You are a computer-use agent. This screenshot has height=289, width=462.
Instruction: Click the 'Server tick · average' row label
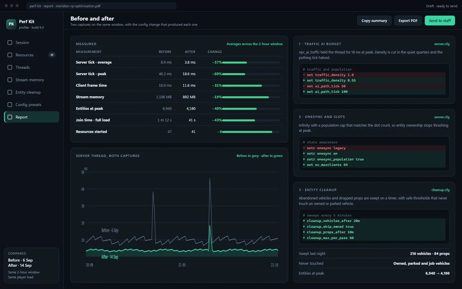(x=94, y=62)
